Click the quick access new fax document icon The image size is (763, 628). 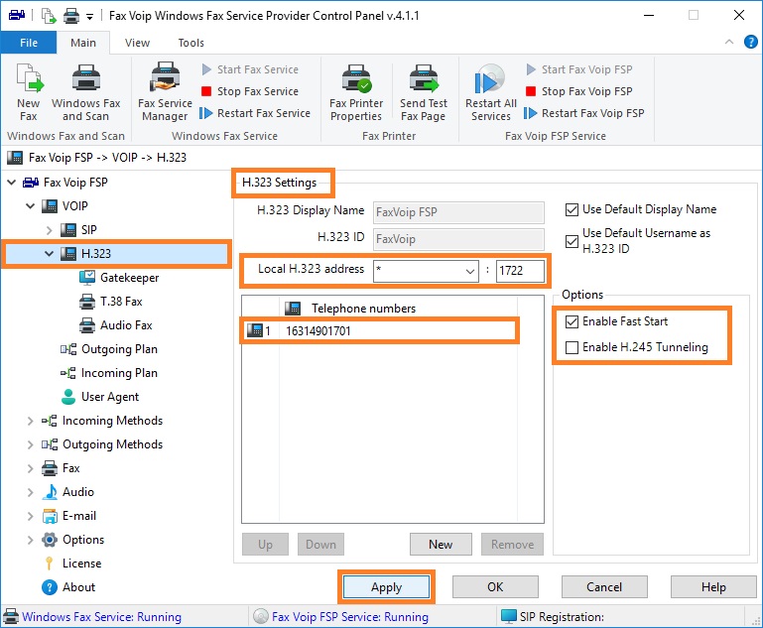[49, 16]
